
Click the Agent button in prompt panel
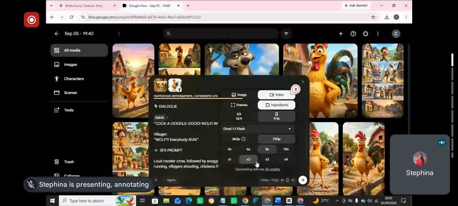point(171,180)
